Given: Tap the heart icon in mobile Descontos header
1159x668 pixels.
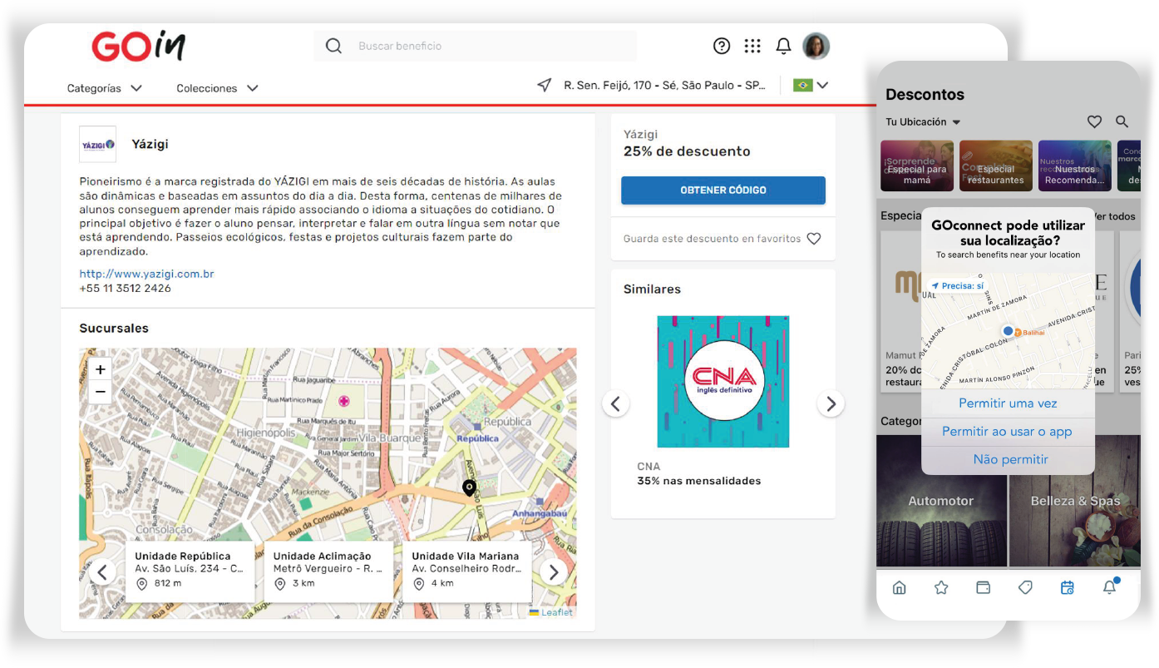Looking at the screenshot, I should pyautogui.click(x=1094, y=122).
